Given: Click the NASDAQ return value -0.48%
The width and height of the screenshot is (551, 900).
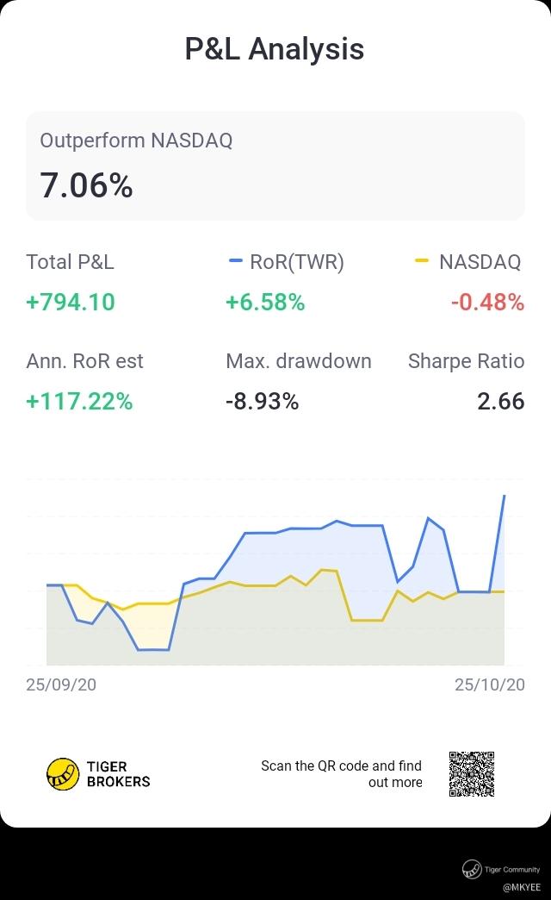Looking at the screenshot, I should pos(487,303).
